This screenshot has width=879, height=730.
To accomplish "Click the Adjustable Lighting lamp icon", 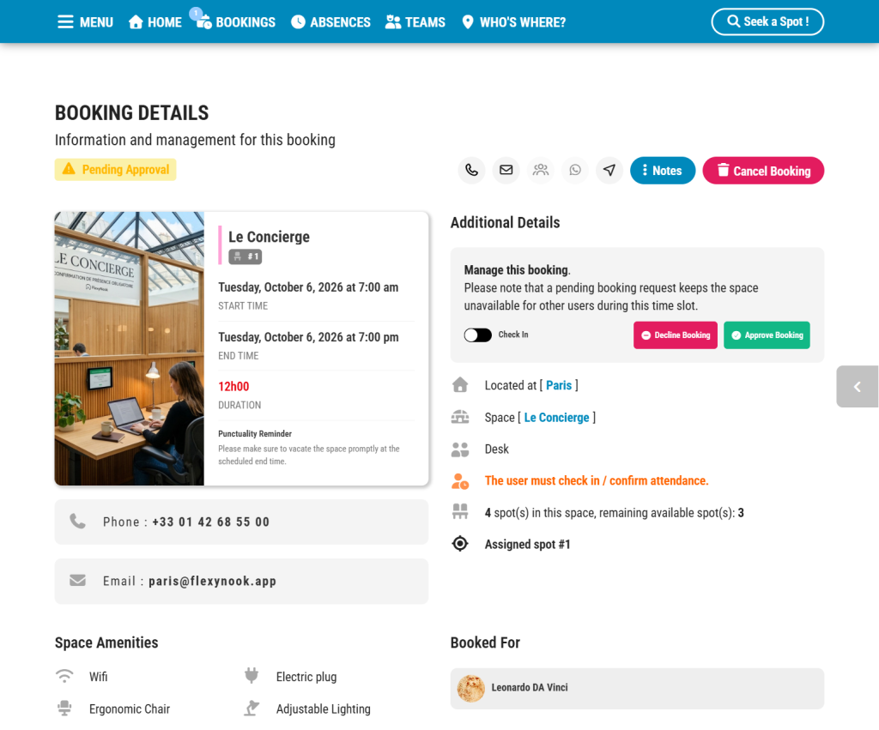I will pos(252,709).
